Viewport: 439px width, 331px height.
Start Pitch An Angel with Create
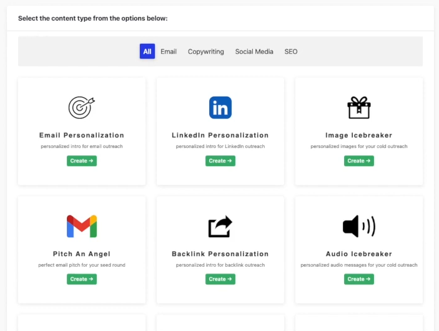[x=82, y=279]
